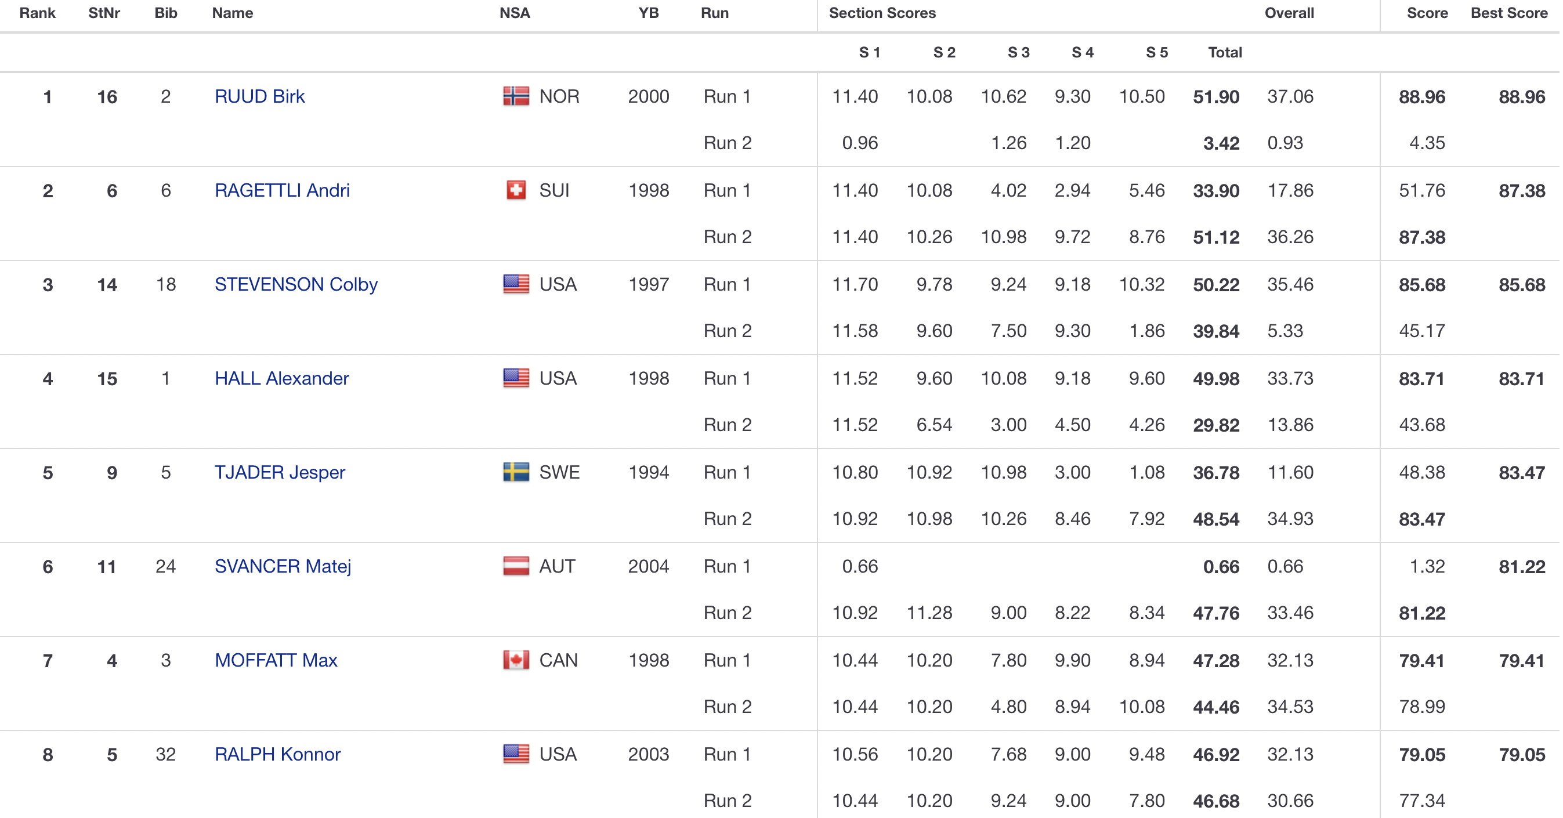The width and height of the screenshot is (1563, 818).
Task: Open RAGETTLI Andri athlete link
Action: tap(282, 190)
